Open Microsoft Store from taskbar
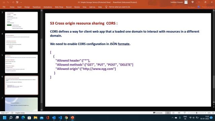The width and height of the screenshot is (215, 121). (x=29, y=118)
